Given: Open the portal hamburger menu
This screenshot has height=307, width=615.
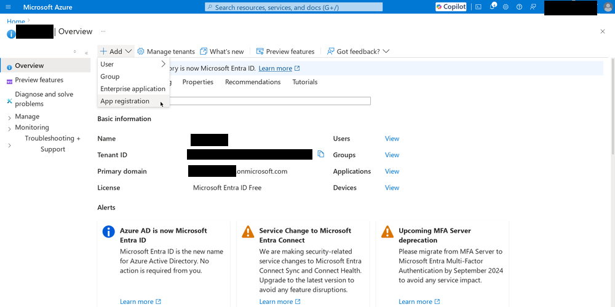Looking at the screenshot, I should click(8, 7).
